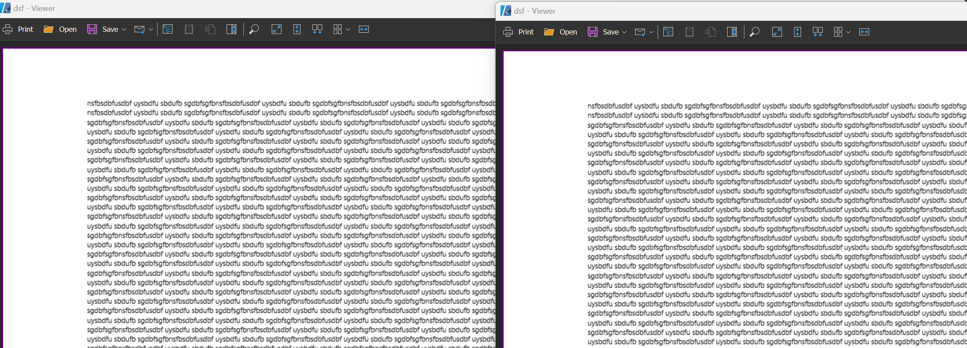967x348 pixels.
Task: Click the clipboard parameters icon in left window
Action: coord(189,29)
